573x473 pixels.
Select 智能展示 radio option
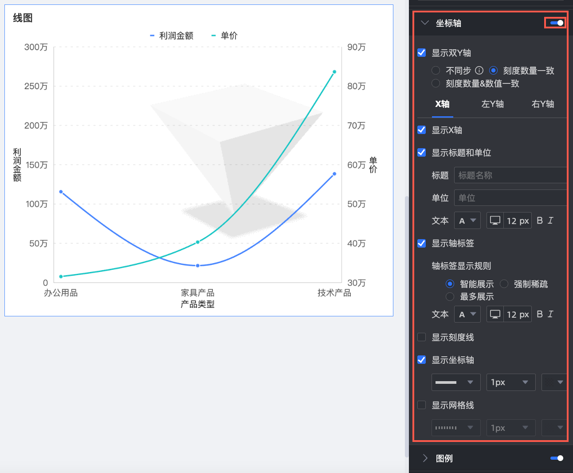pos(450,284)
